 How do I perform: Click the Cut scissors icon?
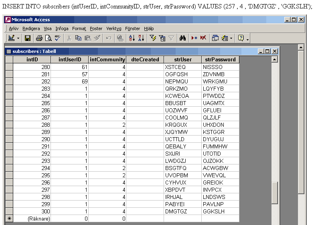coord(69,38)
